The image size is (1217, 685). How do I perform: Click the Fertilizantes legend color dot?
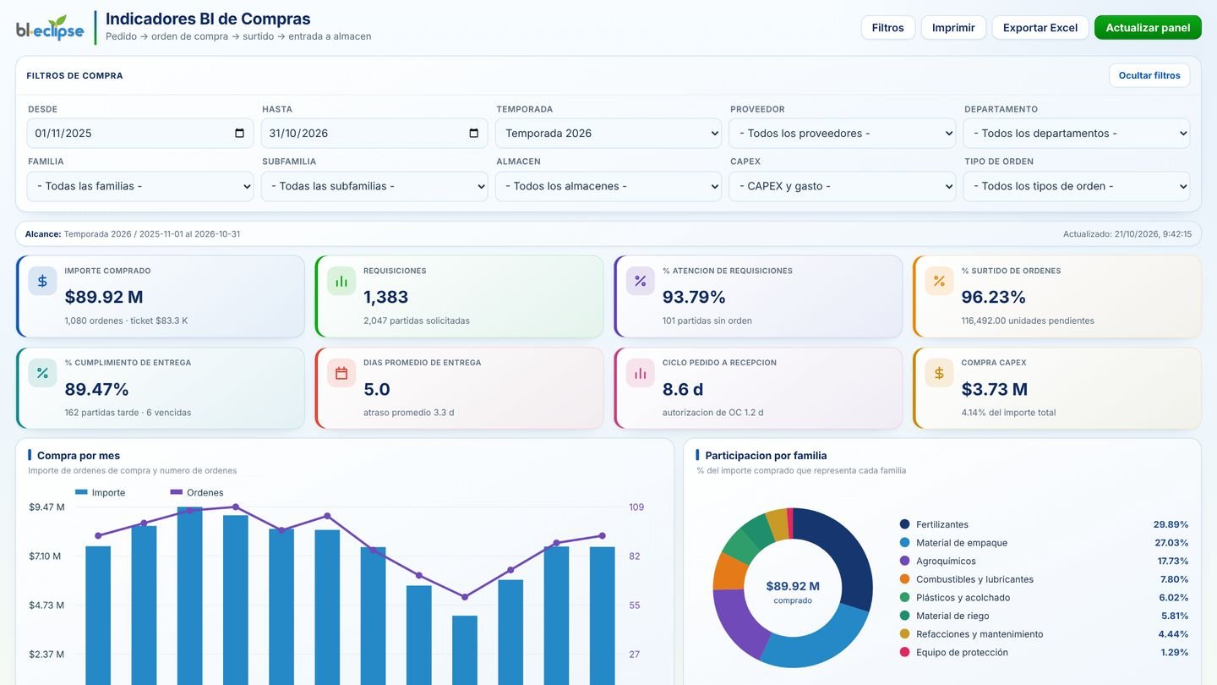pyautogui.click(x=905, y=524)
